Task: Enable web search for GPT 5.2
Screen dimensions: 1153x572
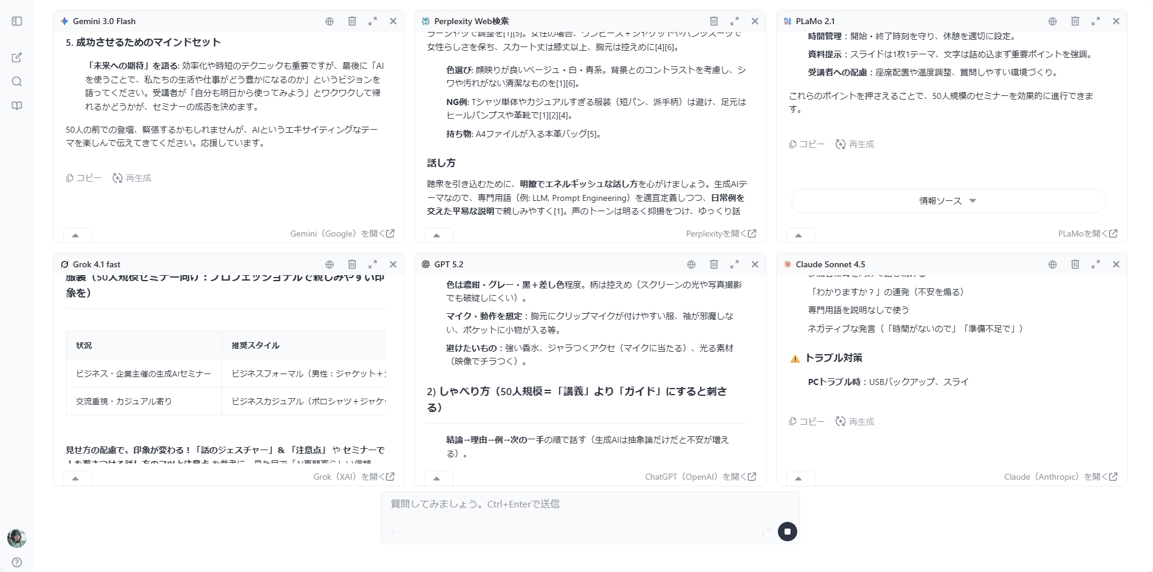Action: pyautogui.click(x=690, y=264)
